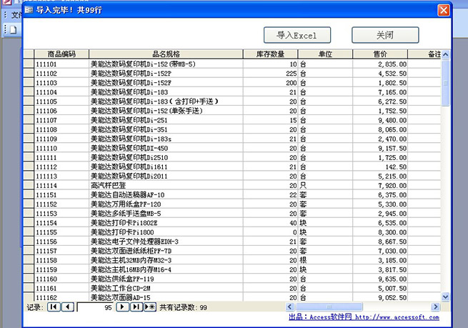
Task: Click the horizontal scrollbar thumb
Action: [x=329, y=307]
